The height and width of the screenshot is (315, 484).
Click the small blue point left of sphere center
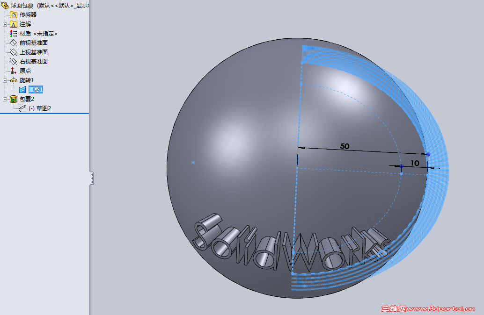[x=193, y=162]
